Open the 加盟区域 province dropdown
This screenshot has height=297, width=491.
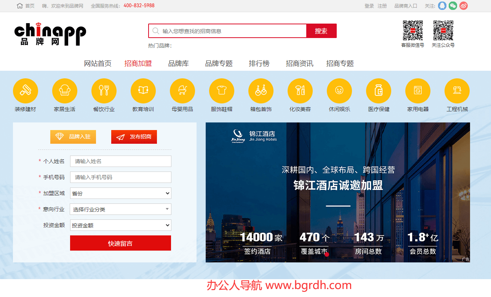121,193
